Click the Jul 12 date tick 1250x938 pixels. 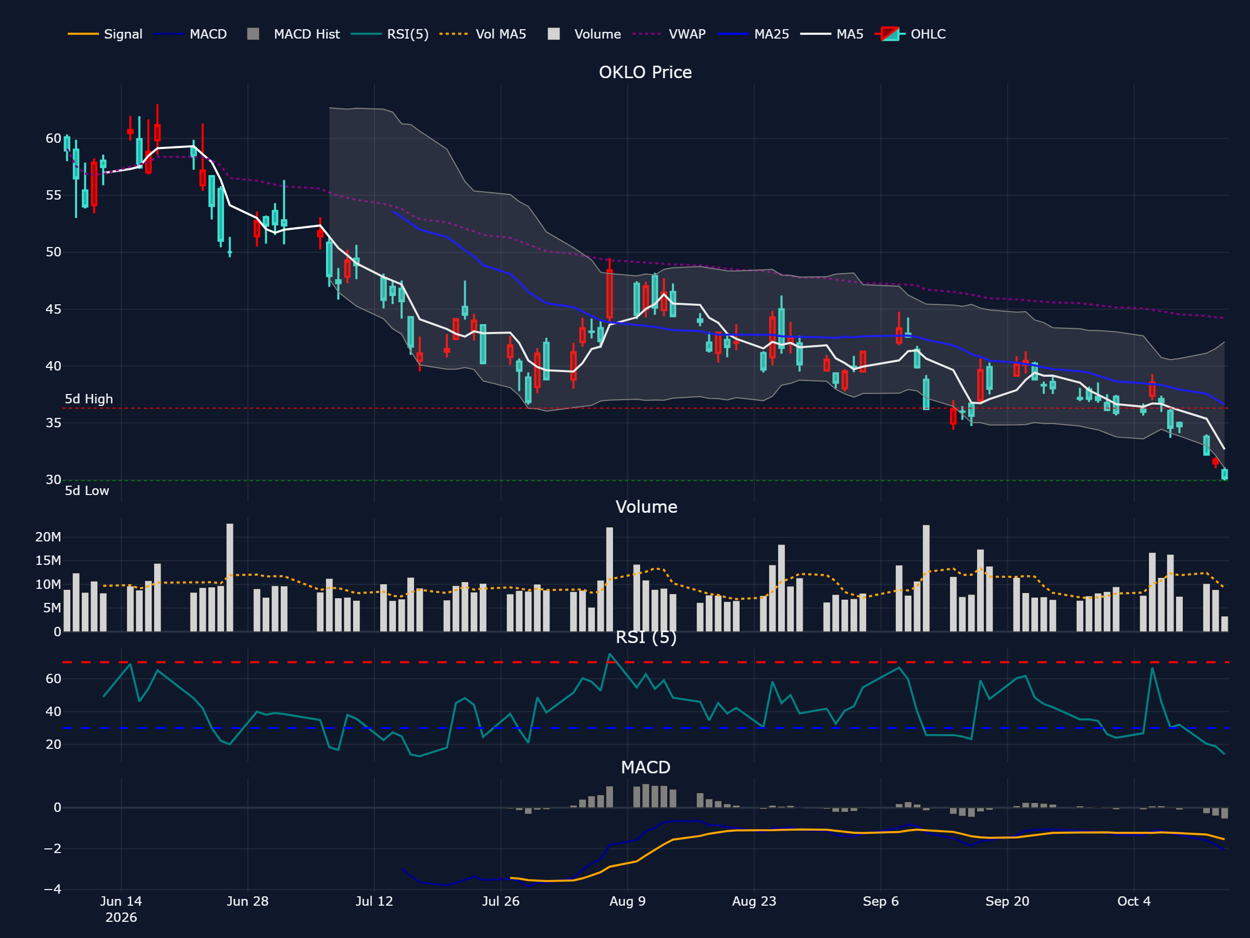(374, 901)
